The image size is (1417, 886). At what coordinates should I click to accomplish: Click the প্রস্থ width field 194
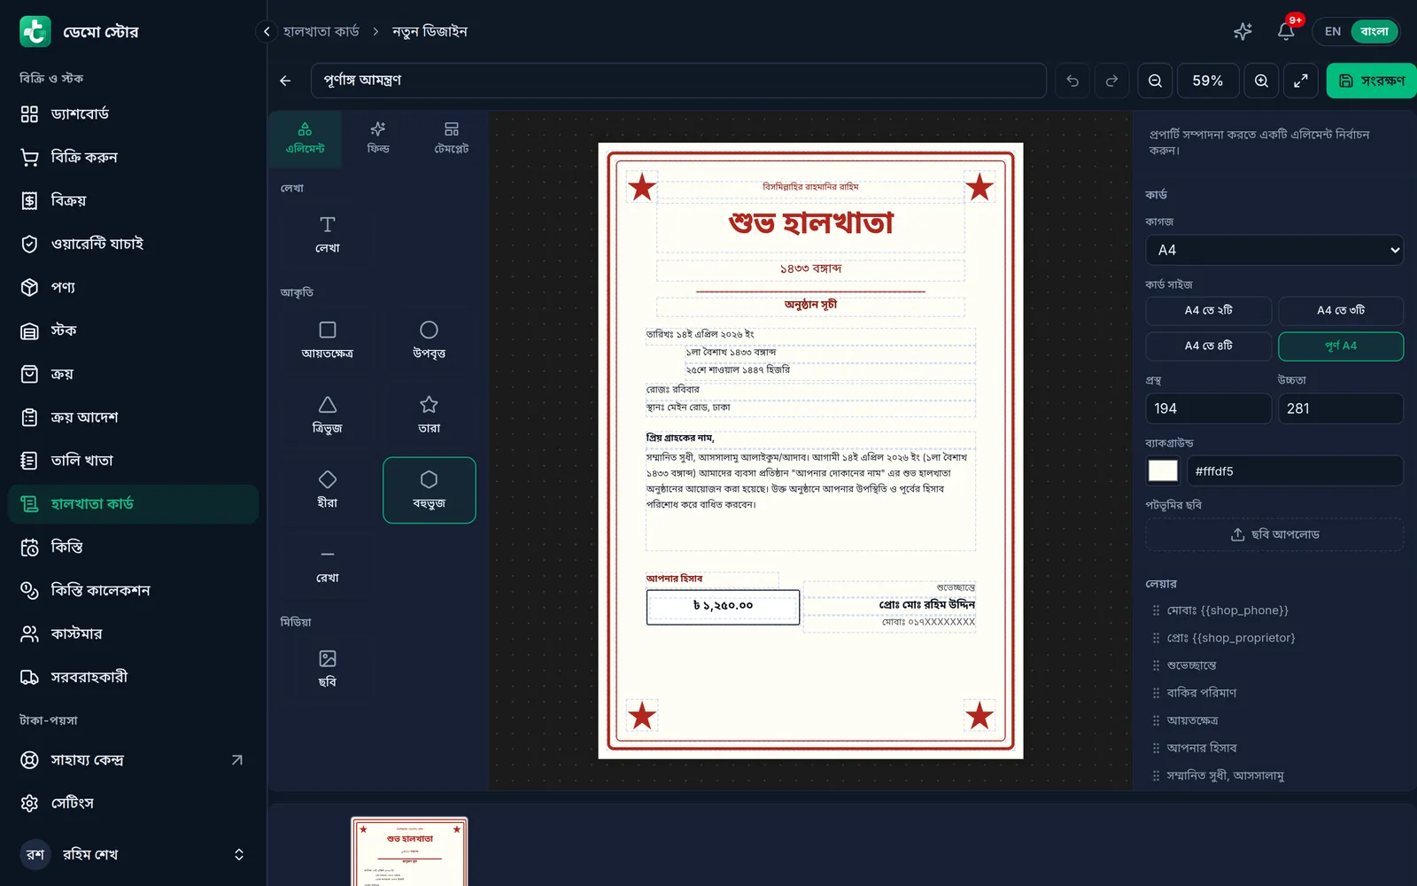point(1209,408)
